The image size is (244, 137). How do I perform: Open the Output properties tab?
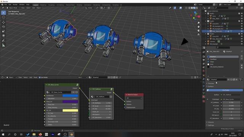click(x=204, y=60)
